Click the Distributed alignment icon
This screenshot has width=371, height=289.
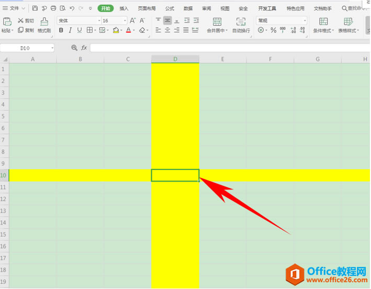[195, 30]
